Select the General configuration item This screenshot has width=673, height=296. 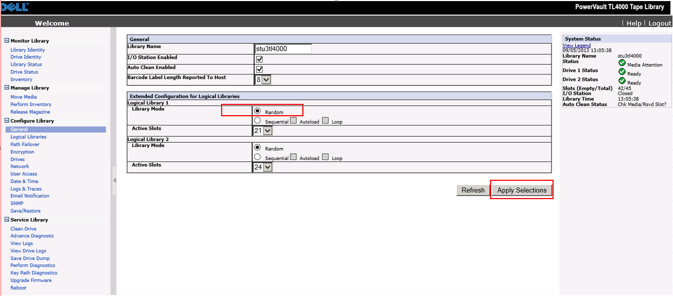(56, 129)
